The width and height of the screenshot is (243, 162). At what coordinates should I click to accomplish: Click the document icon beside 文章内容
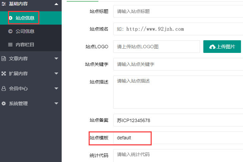point(4,59)
